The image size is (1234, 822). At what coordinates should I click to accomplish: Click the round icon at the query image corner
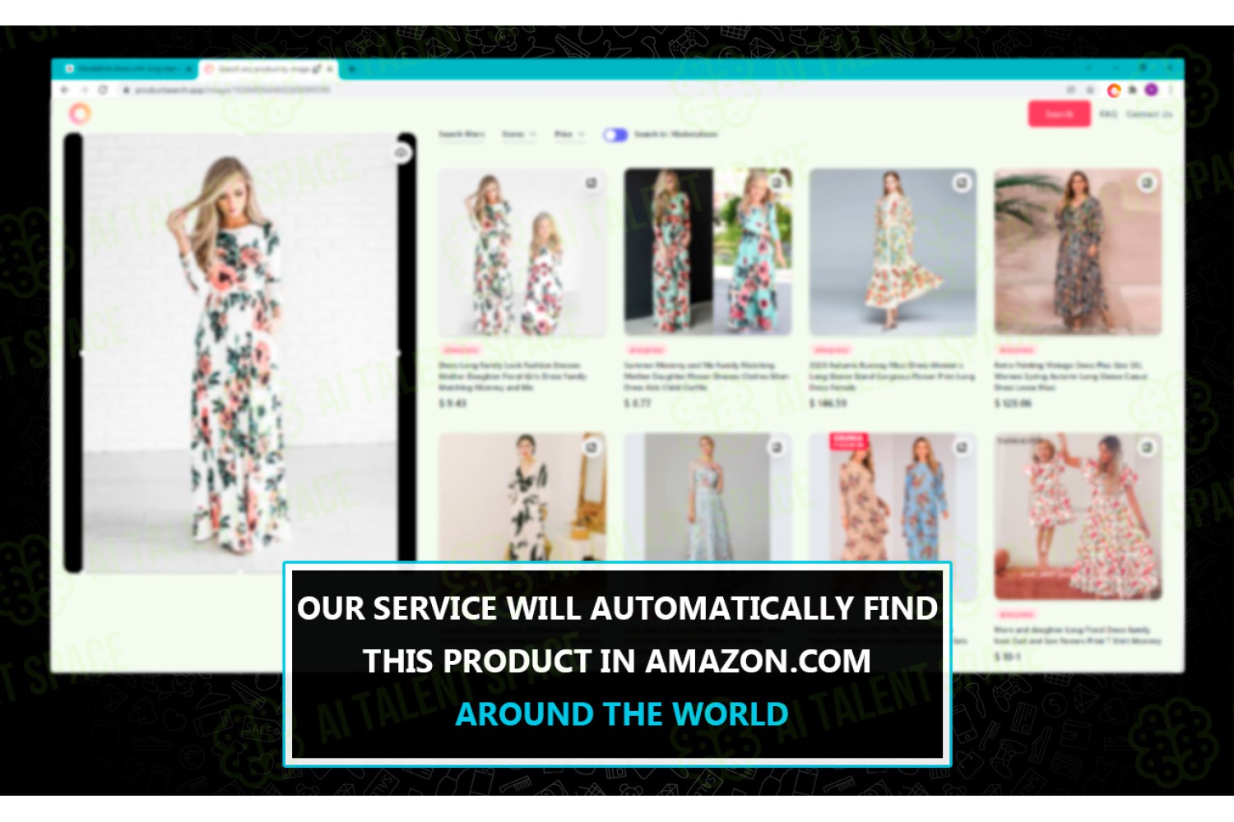401,153
